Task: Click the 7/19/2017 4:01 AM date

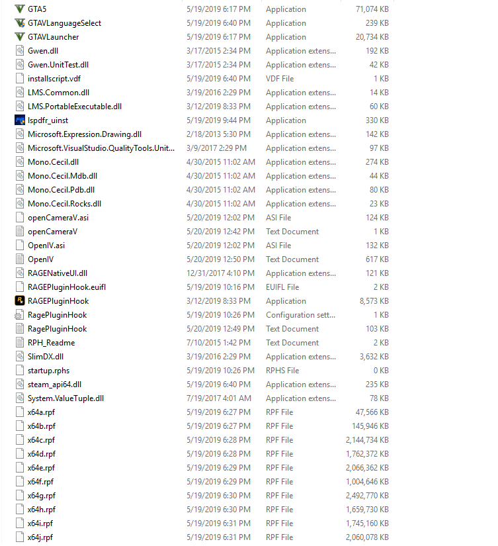Action: (219, 398)
